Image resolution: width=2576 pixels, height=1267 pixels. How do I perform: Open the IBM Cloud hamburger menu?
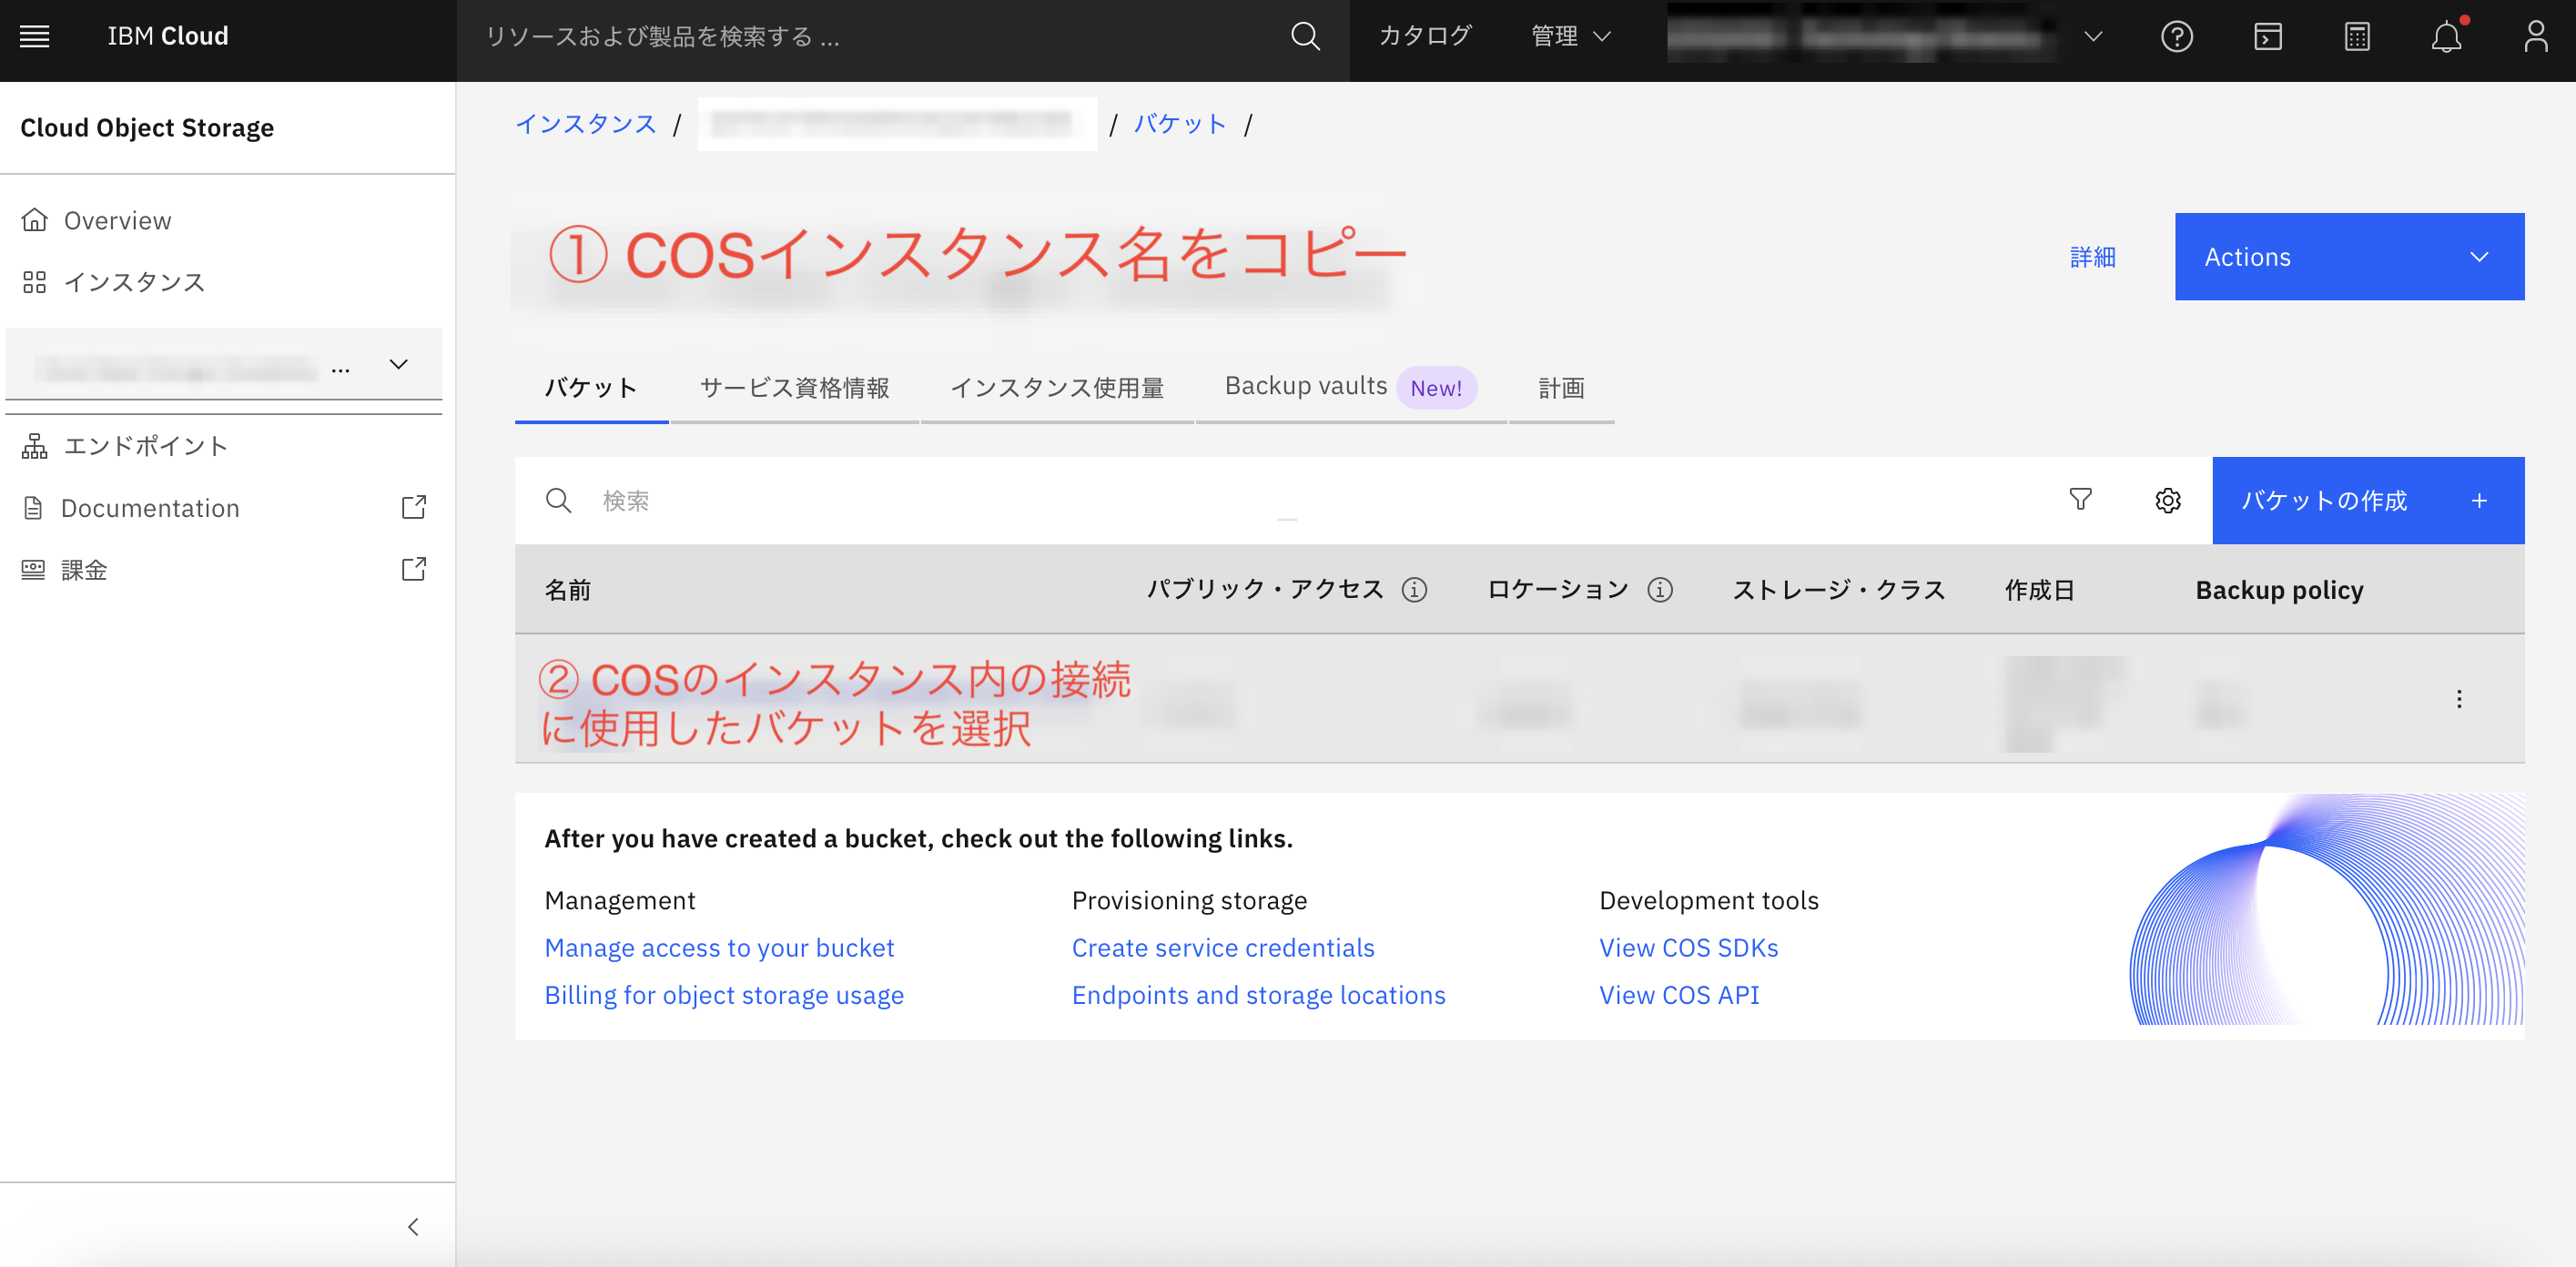coord(33,37)
